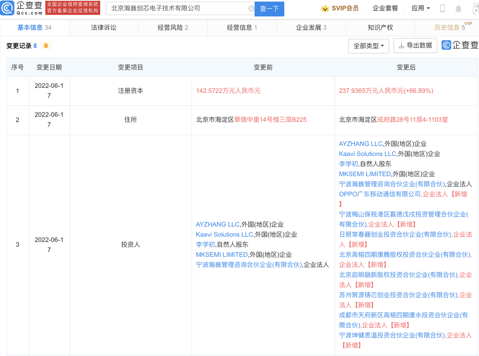Clear the search box using the X icon
Image resolution: width=479 pixels, height=356 pixels.
(x=251, y=8)
